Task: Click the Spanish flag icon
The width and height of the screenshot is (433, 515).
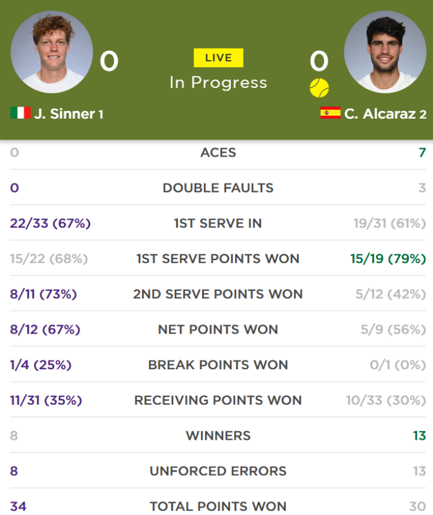Action: [330, 113]
